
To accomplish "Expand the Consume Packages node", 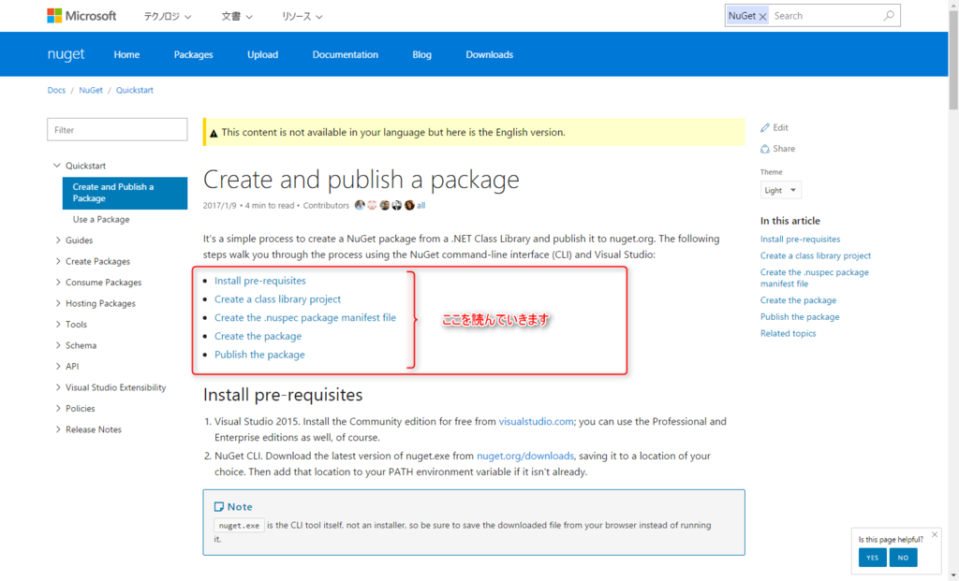I will coord(58,283).
